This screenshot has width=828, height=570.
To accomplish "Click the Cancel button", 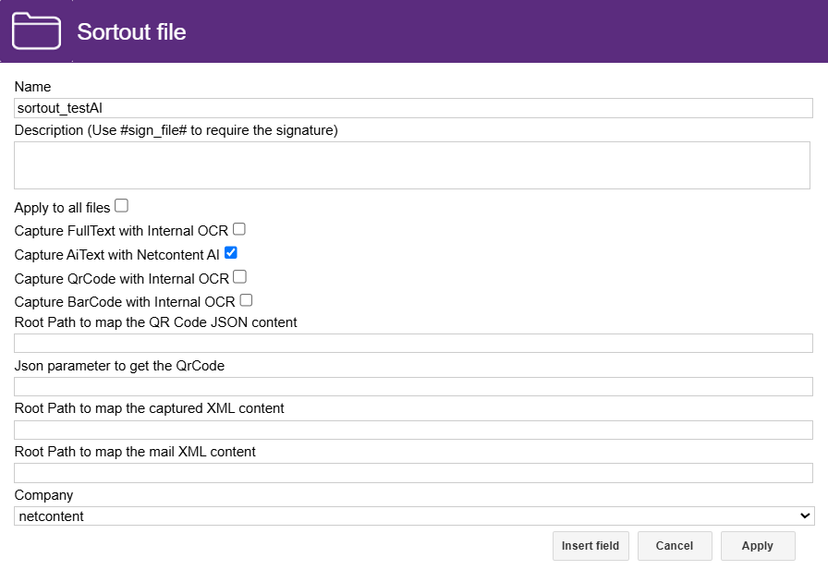I will coord(675,546).
